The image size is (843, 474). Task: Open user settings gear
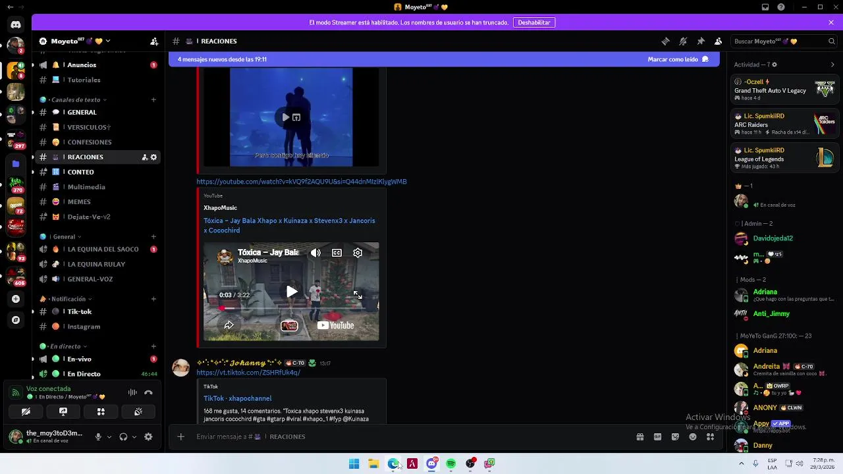tap(148, 436)
